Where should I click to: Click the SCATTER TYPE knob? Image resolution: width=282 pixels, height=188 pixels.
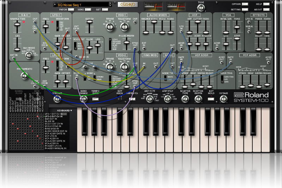[x=185, y=99]
